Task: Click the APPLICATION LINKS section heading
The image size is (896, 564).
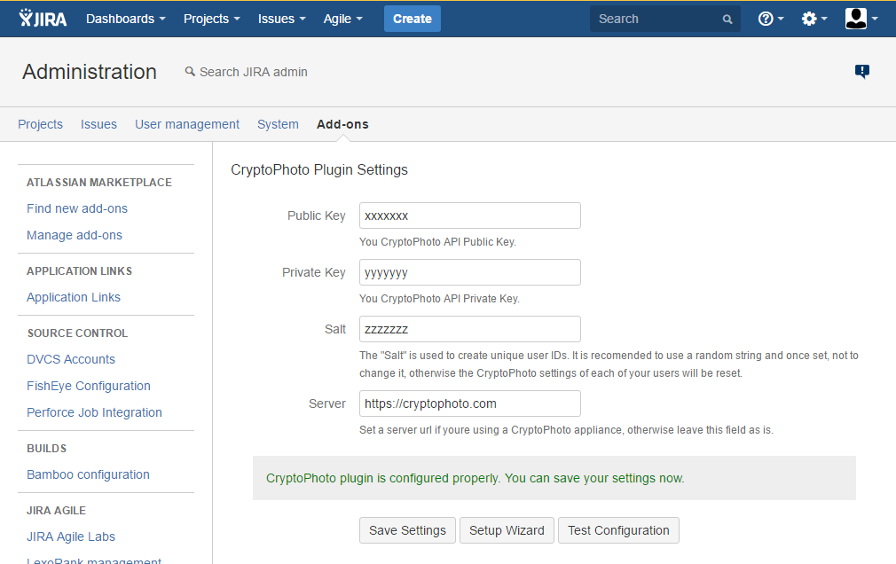Action: tap(80, 270)
